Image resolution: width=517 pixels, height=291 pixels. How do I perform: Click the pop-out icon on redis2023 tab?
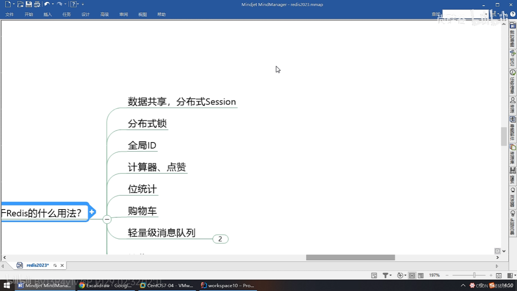pos(55,265)
